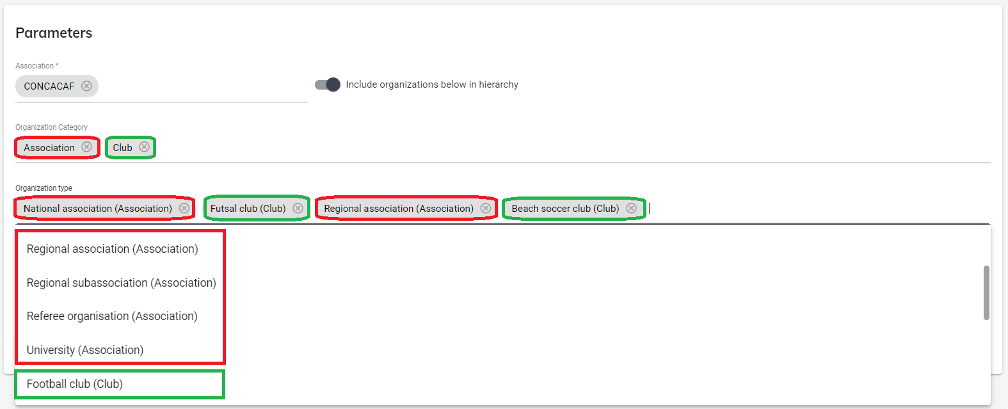Remove the Association category chip
Image resolution: width=1008 pixels, height=409 pixels.
[86, 147]
